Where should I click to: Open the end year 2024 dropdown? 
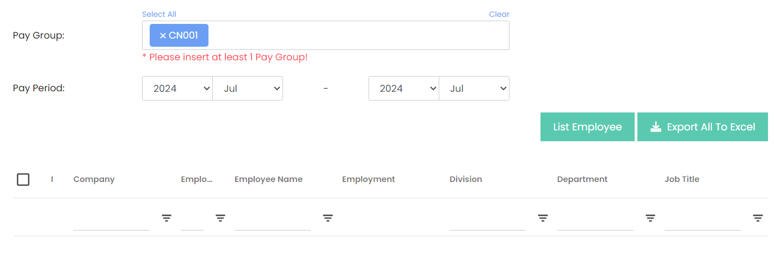pyautogui.click(x=404, y=89)
